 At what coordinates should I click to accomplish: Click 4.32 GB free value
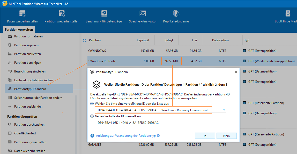(196, 61)
